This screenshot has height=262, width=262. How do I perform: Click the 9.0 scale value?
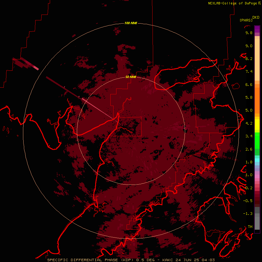[249, 46]
